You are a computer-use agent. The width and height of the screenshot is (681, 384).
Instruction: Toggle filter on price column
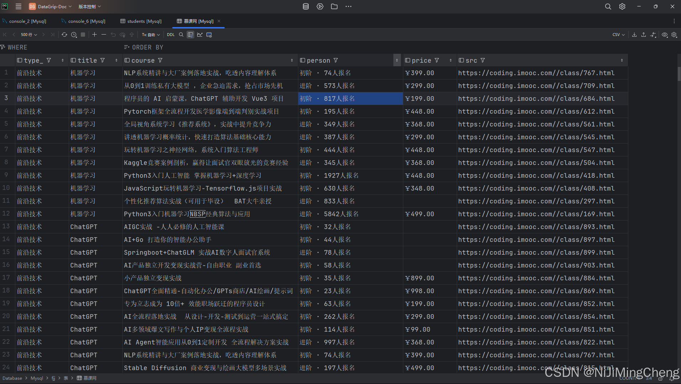pyautogui.click(x=437, y=60)
